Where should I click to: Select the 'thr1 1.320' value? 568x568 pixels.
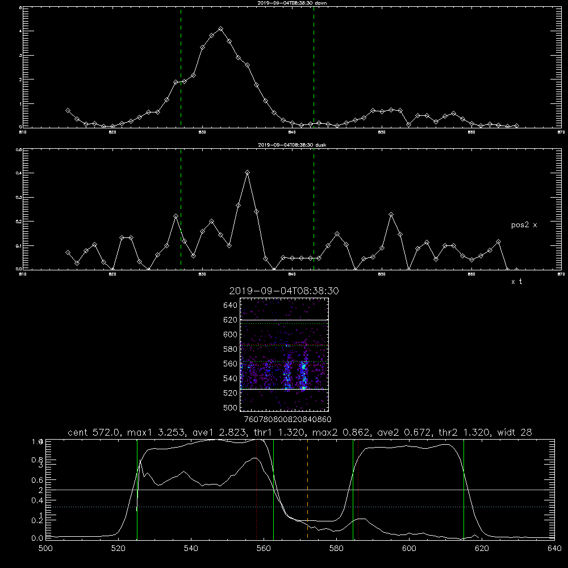coord(279,432)
